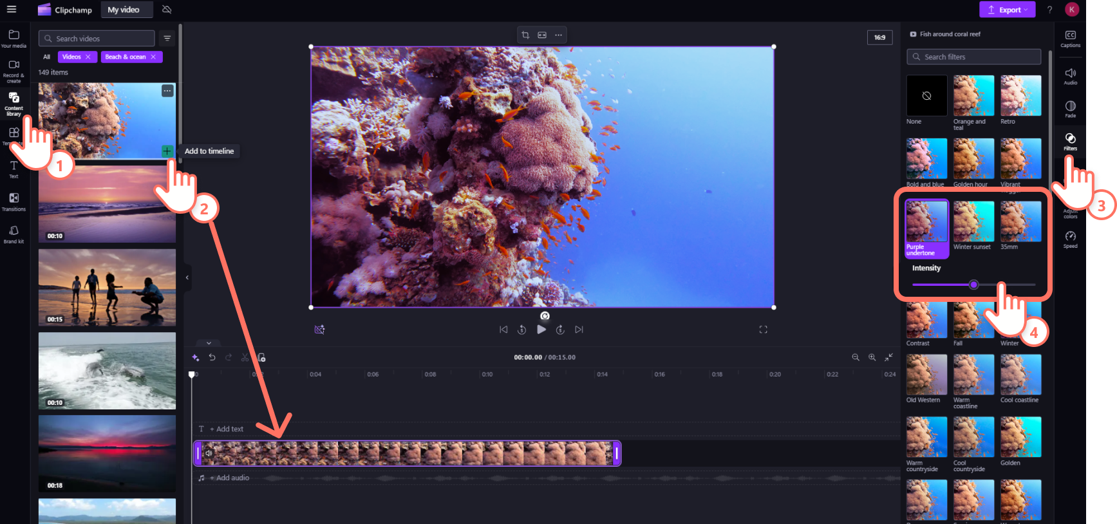The height and width of the screenshot is (524, 1117).
Task: Open the Text sidebar tab
Action: pos(14,169)
